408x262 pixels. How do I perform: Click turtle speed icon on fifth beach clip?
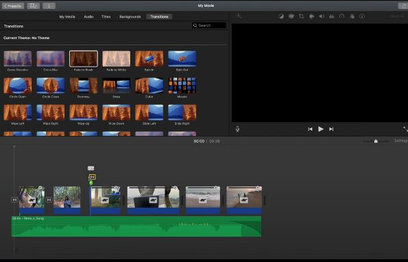click(x=203, y=200)
